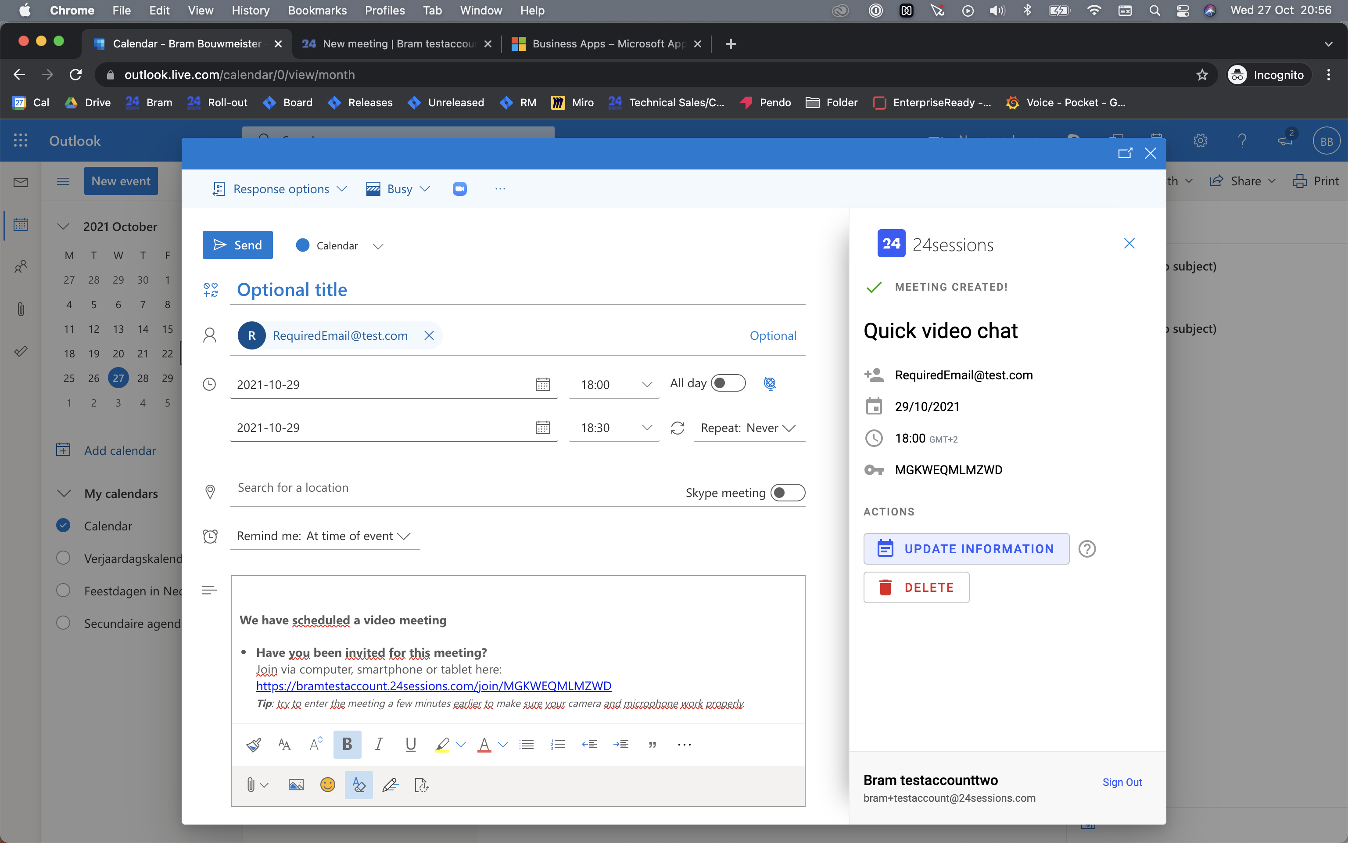Click the UPDATE INFORMATION button
Screen dimensions: 1348x843
[x=966, y=549]
